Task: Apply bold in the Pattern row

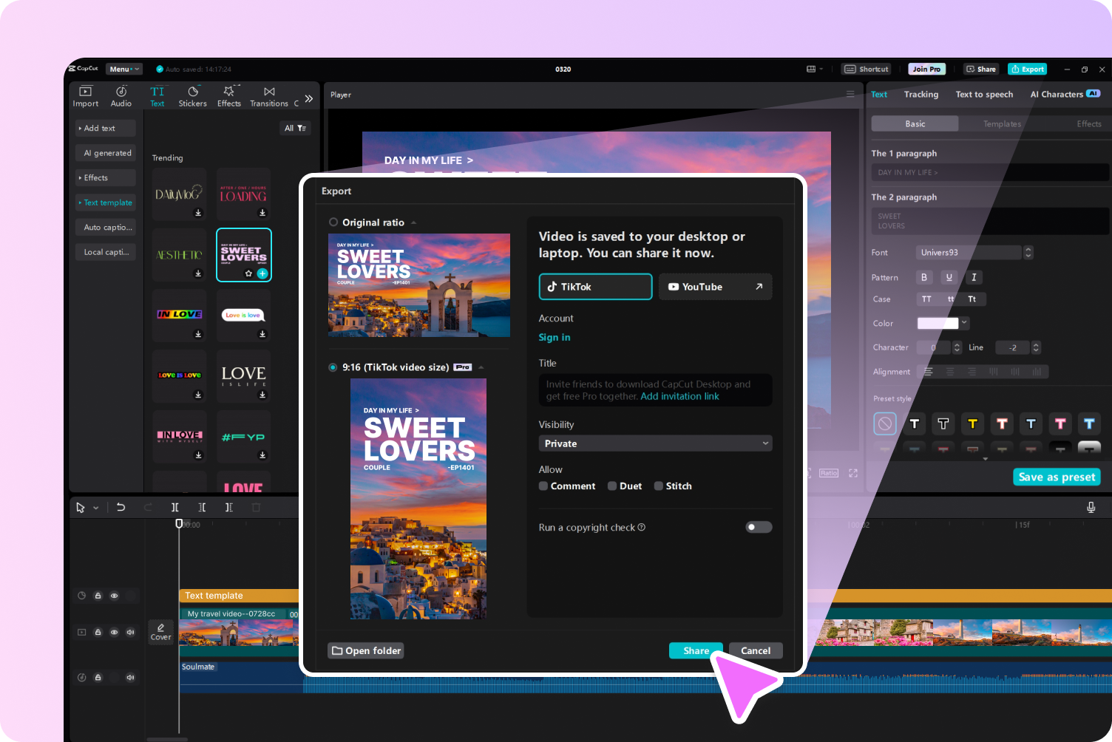Action: tap(923, 277)
